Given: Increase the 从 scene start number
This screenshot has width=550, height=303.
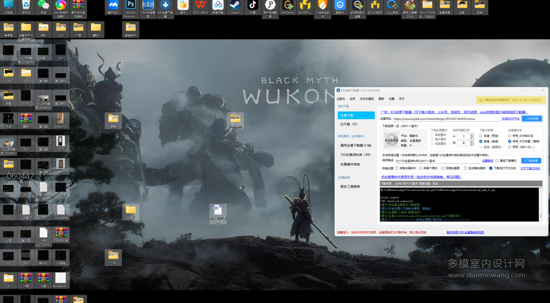Looking at the screenshot, I should tap(472, 135).
